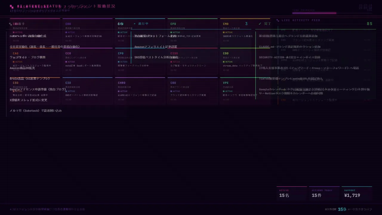Image resolution: width=382 pixels, height=215 pixels.
Task: Open the CBO agent card
Action: click(x=192, y=90)
